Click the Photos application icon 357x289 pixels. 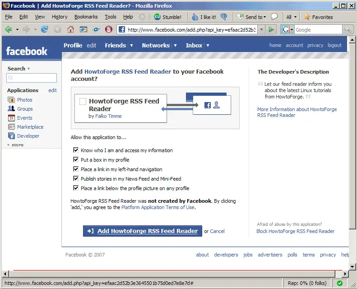(x=11, y=100)
